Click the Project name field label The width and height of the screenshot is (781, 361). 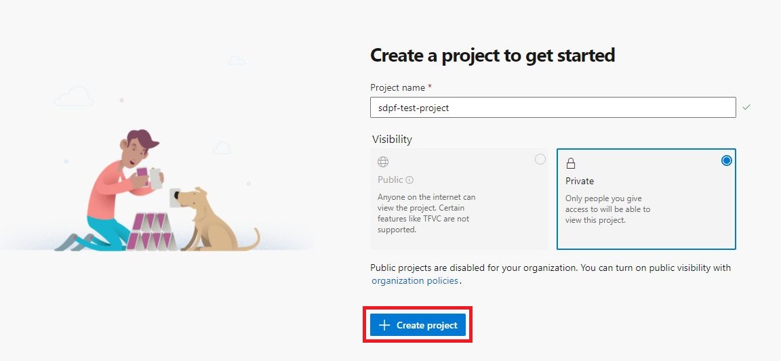tap(398, 88)
